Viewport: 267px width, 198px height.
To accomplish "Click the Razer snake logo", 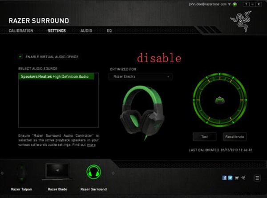I will coord(241,21).
